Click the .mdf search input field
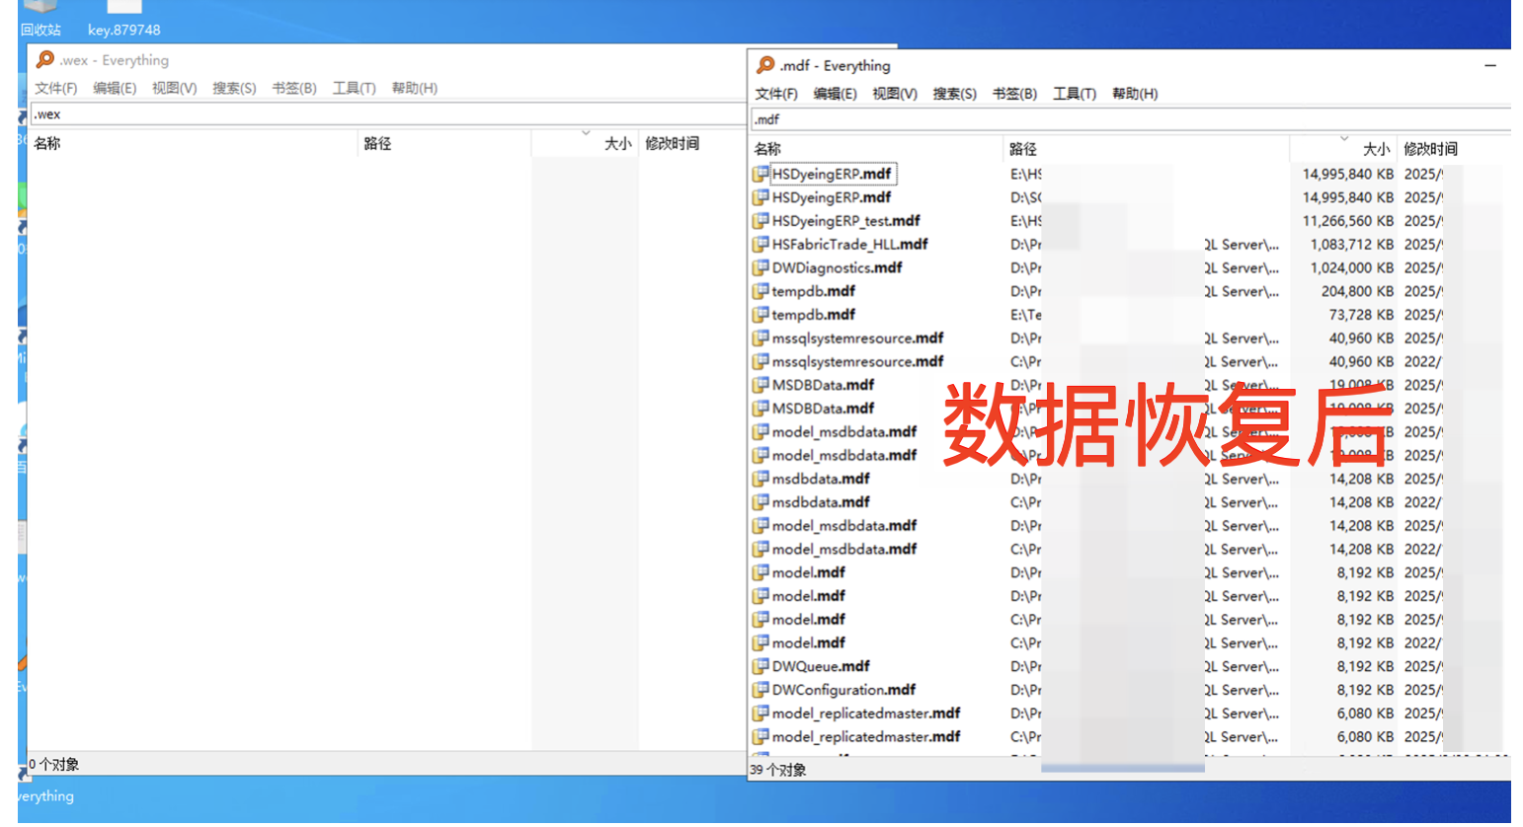This screenshot has height=827, width=1523. click(1126, 119)
